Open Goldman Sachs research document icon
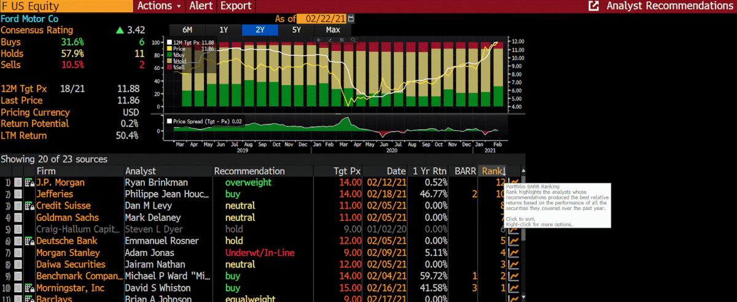The height and width of the screenshot is (302, 737). [x=18, y=218]
